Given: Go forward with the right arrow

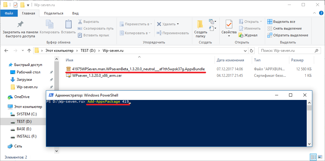Looking at the screenshot, I should (15, 51).
